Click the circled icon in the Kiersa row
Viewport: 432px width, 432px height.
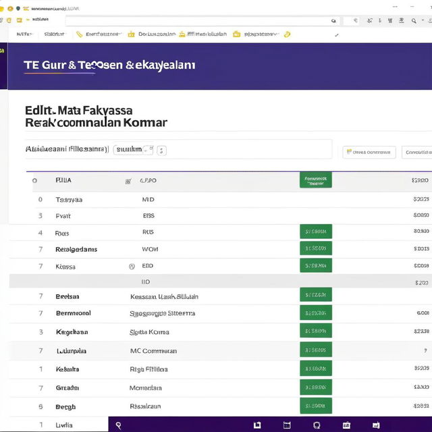coord(132,267)
